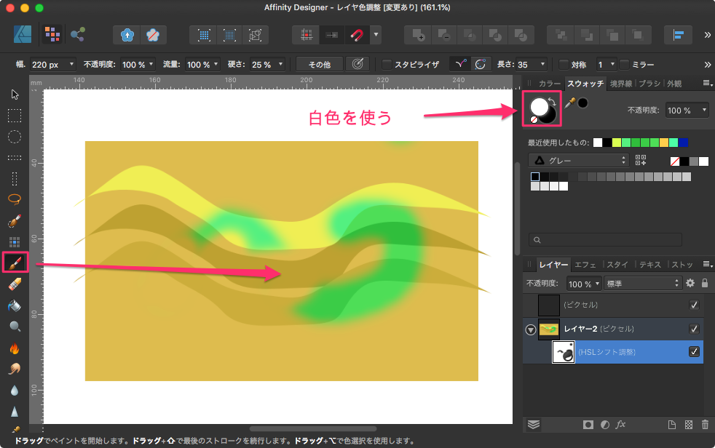Open the 標準 blend mode dropdown
This screenshot has width=715, height=448.
click(643, 283)
